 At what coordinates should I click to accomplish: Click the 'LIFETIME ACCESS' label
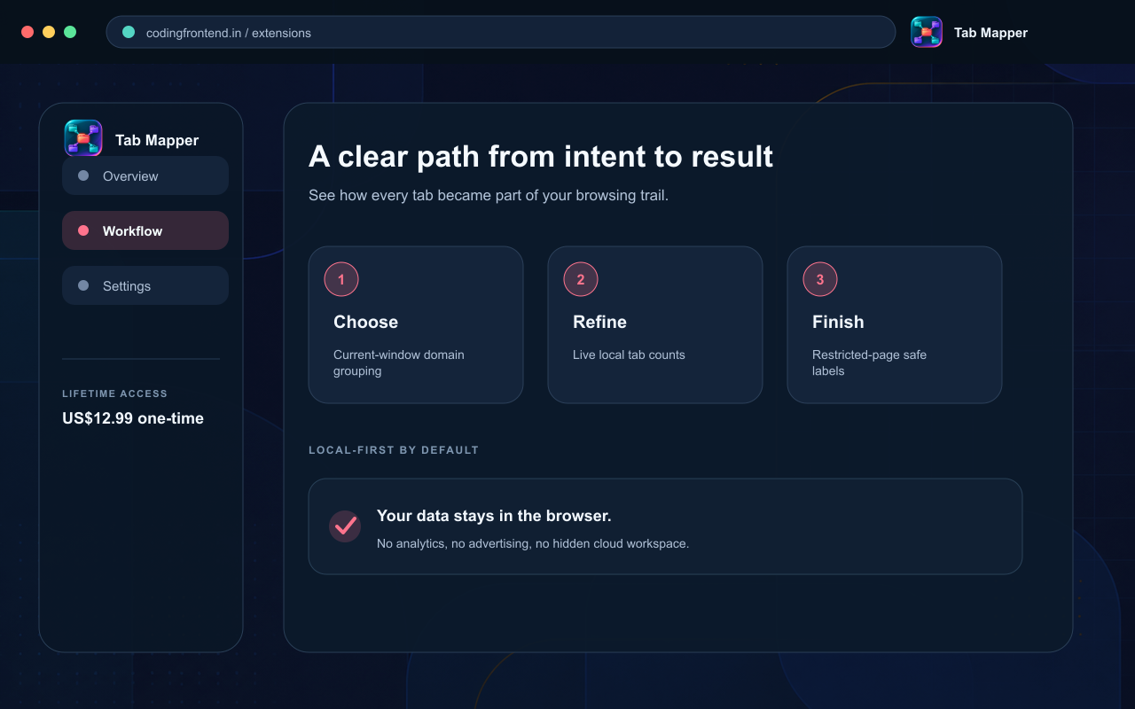pyautogui.click(x=115, y=393)
